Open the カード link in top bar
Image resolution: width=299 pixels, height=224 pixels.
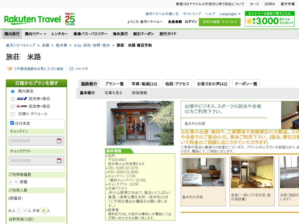coord(254,4)
